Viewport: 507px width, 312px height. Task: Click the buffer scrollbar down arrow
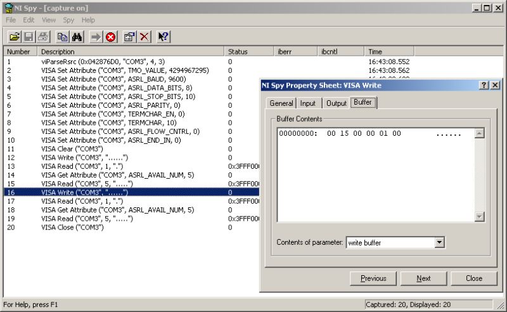pos(479,216)
